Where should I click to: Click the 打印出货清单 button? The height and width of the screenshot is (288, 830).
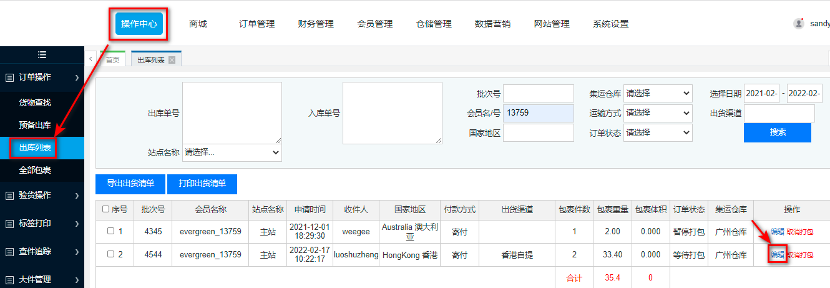click(202, 184)
